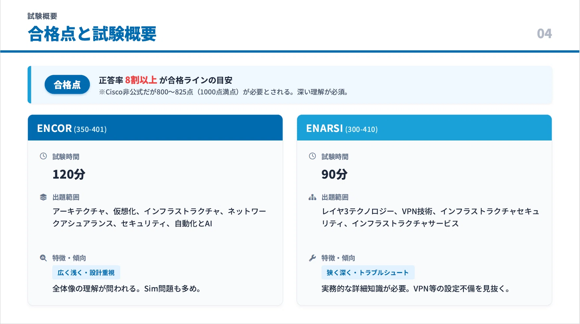Click the clock icon in ENCOR card
The height and width of the screenshot is (324, 580).
pos(43,156)
